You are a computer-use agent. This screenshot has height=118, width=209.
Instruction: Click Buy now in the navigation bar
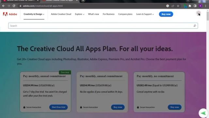[166, 14]
